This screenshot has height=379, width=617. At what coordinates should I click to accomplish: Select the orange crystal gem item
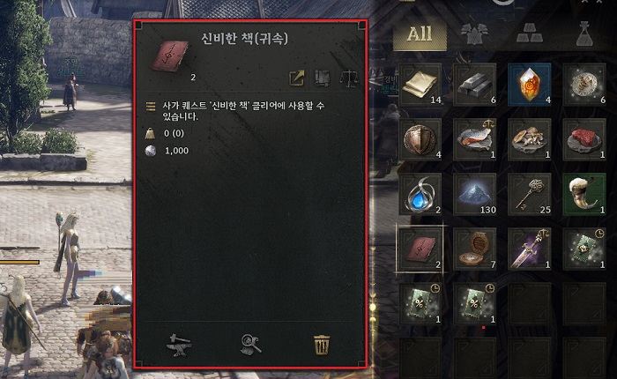530,85
